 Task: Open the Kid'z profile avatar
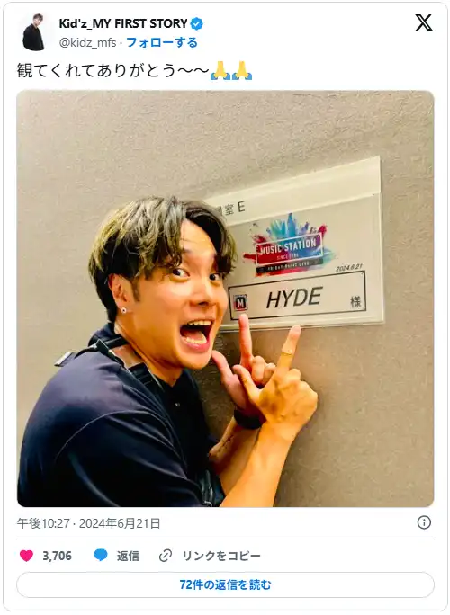pyautogui.click(x=34, y=32)
